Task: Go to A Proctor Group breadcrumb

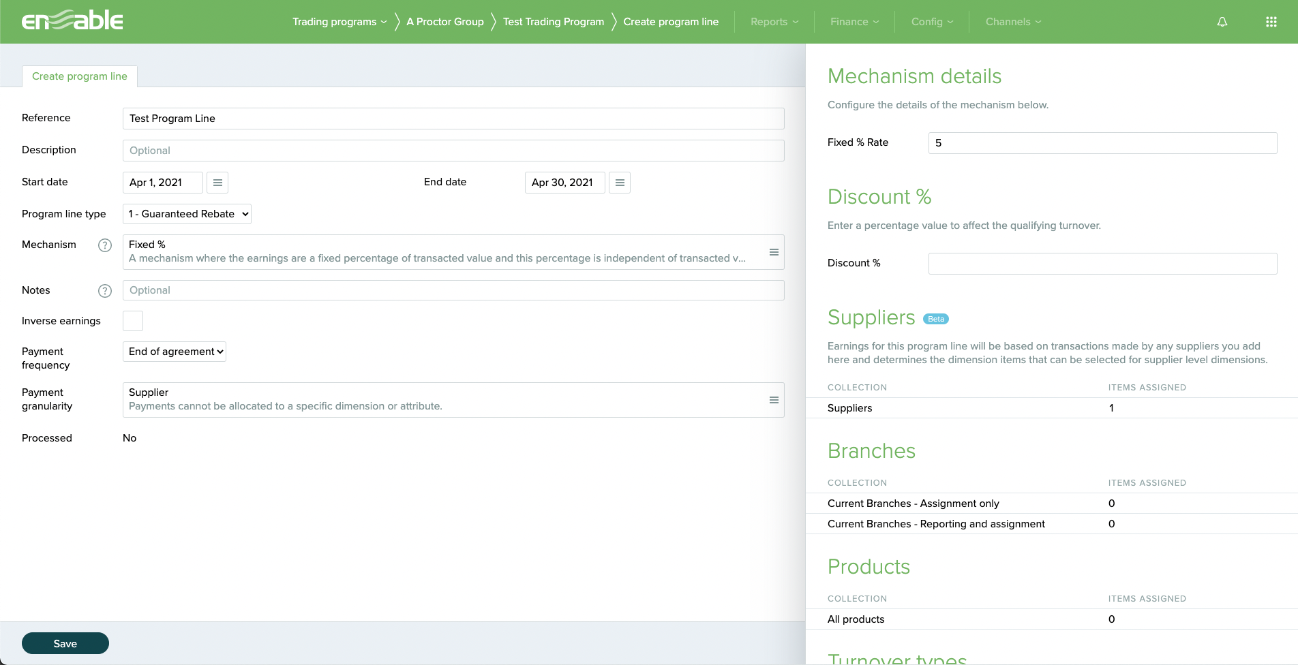Action: pos(445,22)
